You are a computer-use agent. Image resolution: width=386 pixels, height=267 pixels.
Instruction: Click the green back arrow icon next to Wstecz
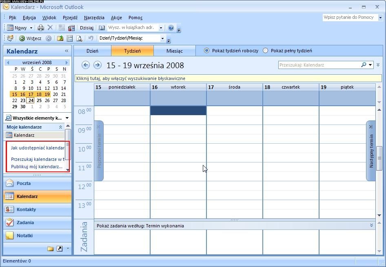click(x=22, y=38)
